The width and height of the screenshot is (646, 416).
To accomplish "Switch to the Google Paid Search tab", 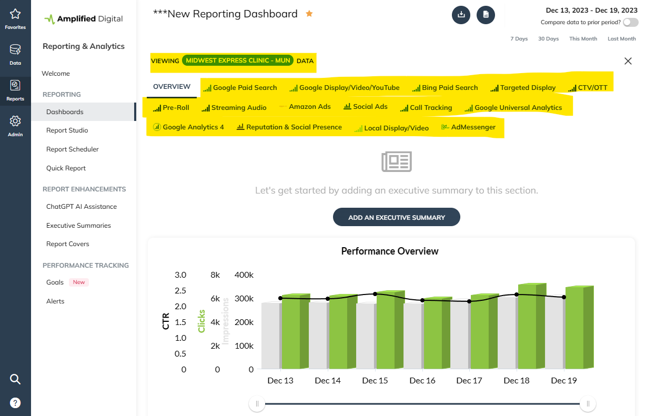I will (x=240, y=88).
